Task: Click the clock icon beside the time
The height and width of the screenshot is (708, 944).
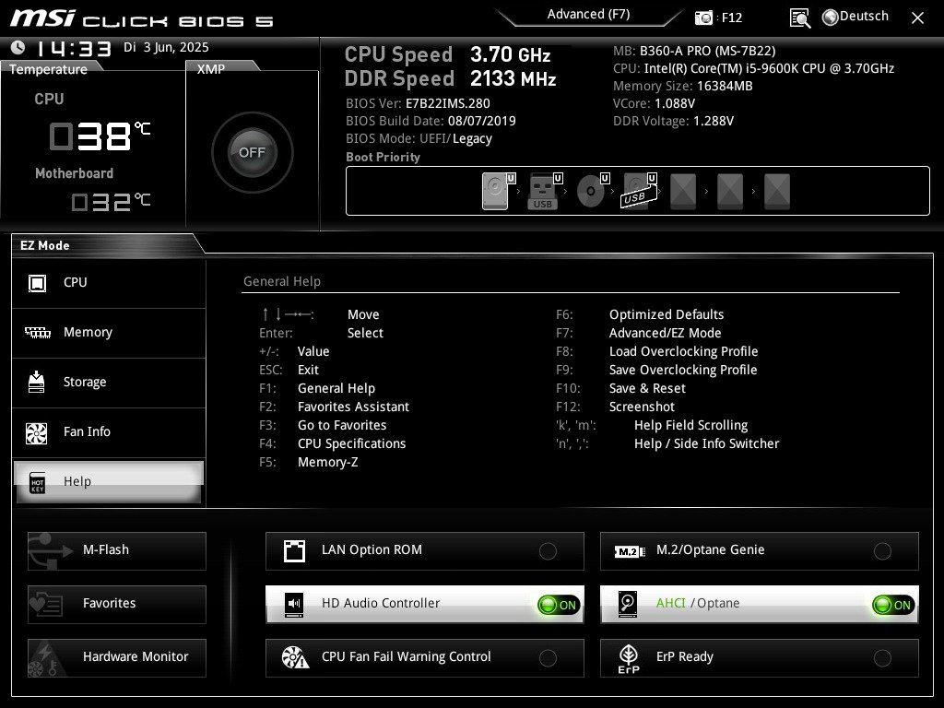Action: pyautogui.click(x=18, y=47)
